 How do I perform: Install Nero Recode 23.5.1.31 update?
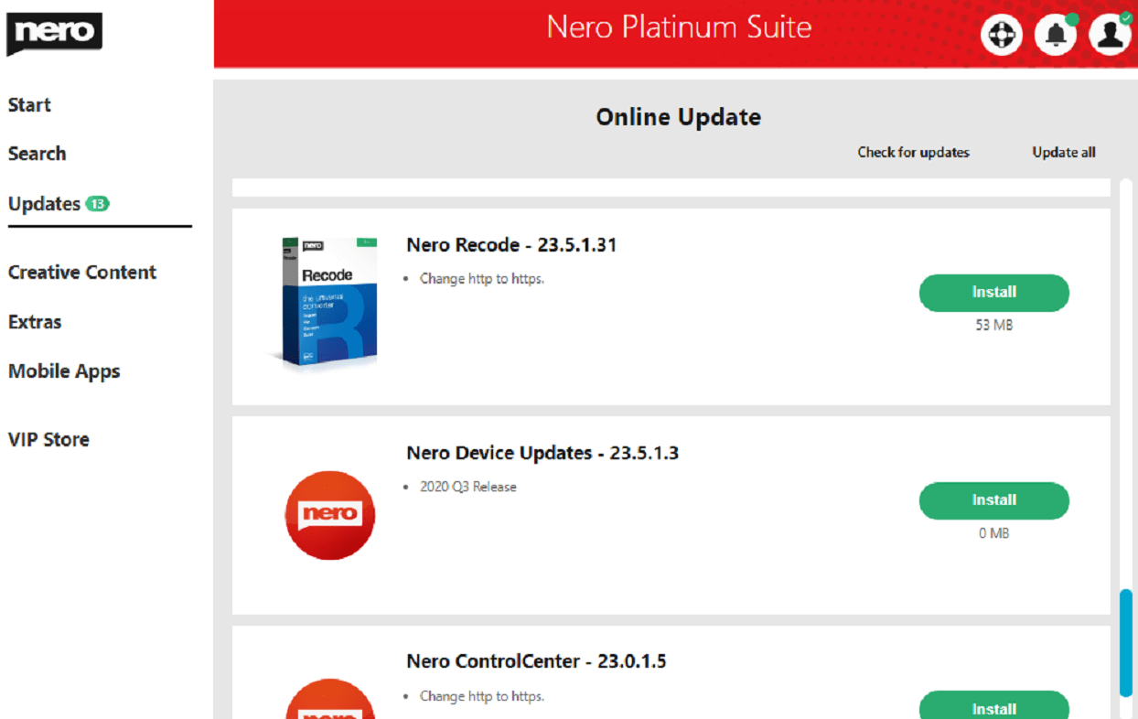click(994, 293)
